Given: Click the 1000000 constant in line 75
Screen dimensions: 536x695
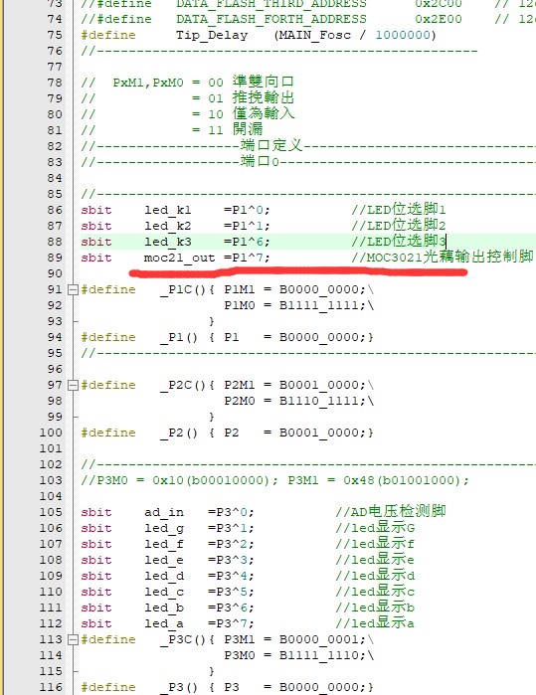Looking at the screenshot, I should point(403,35).
